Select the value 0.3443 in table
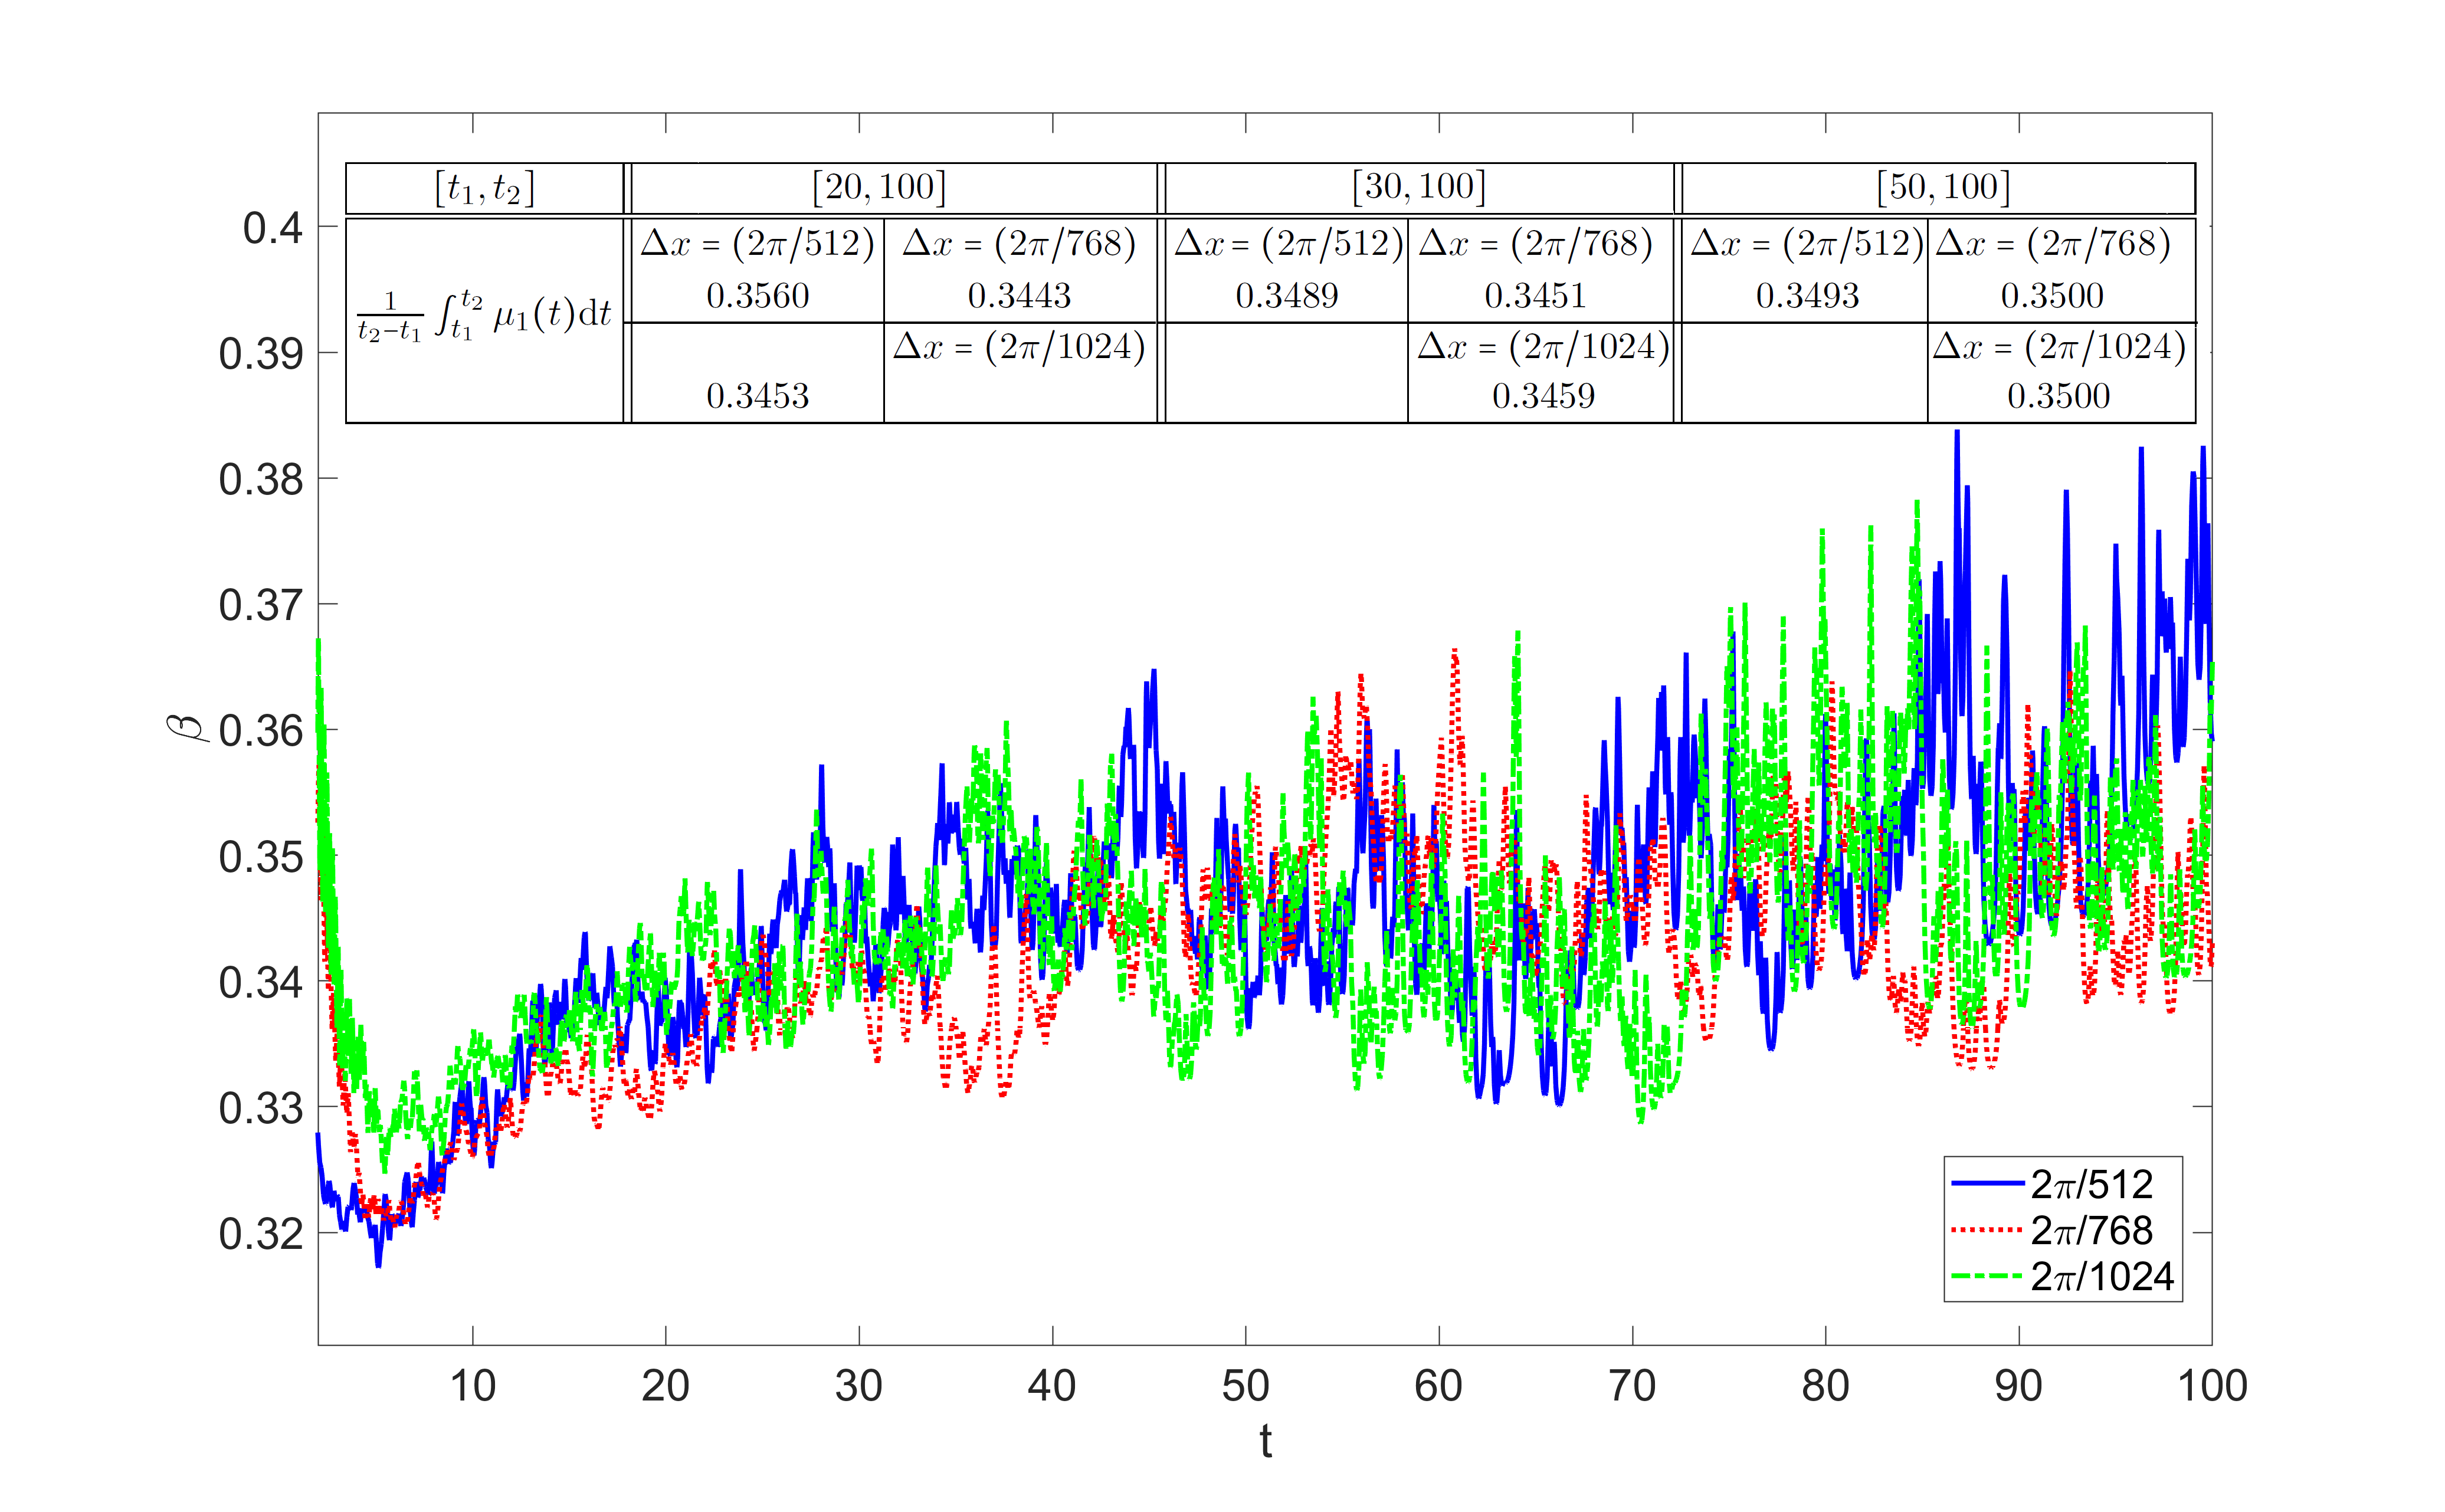This screenshot has width=2445, height=1512. tap(1019, 296)
